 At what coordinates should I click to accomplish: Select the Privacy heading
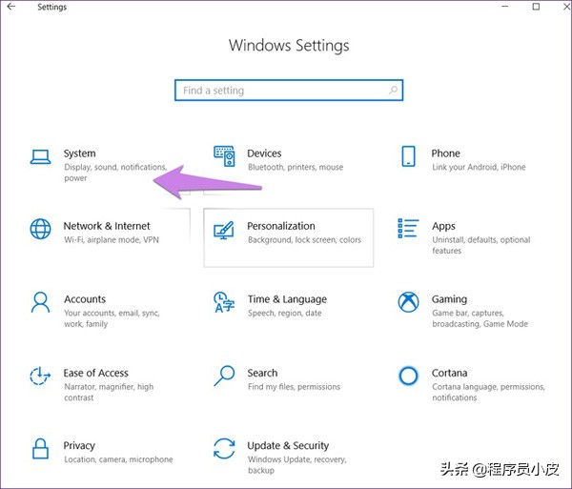coord(79,445)
